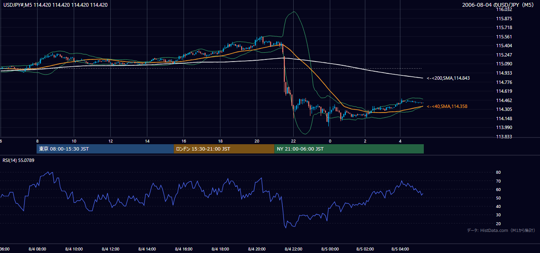Image resolution: width=540 pixels, height=253 pixels.
Task: Click the RSI 50 level label
Action: (498, 198)
